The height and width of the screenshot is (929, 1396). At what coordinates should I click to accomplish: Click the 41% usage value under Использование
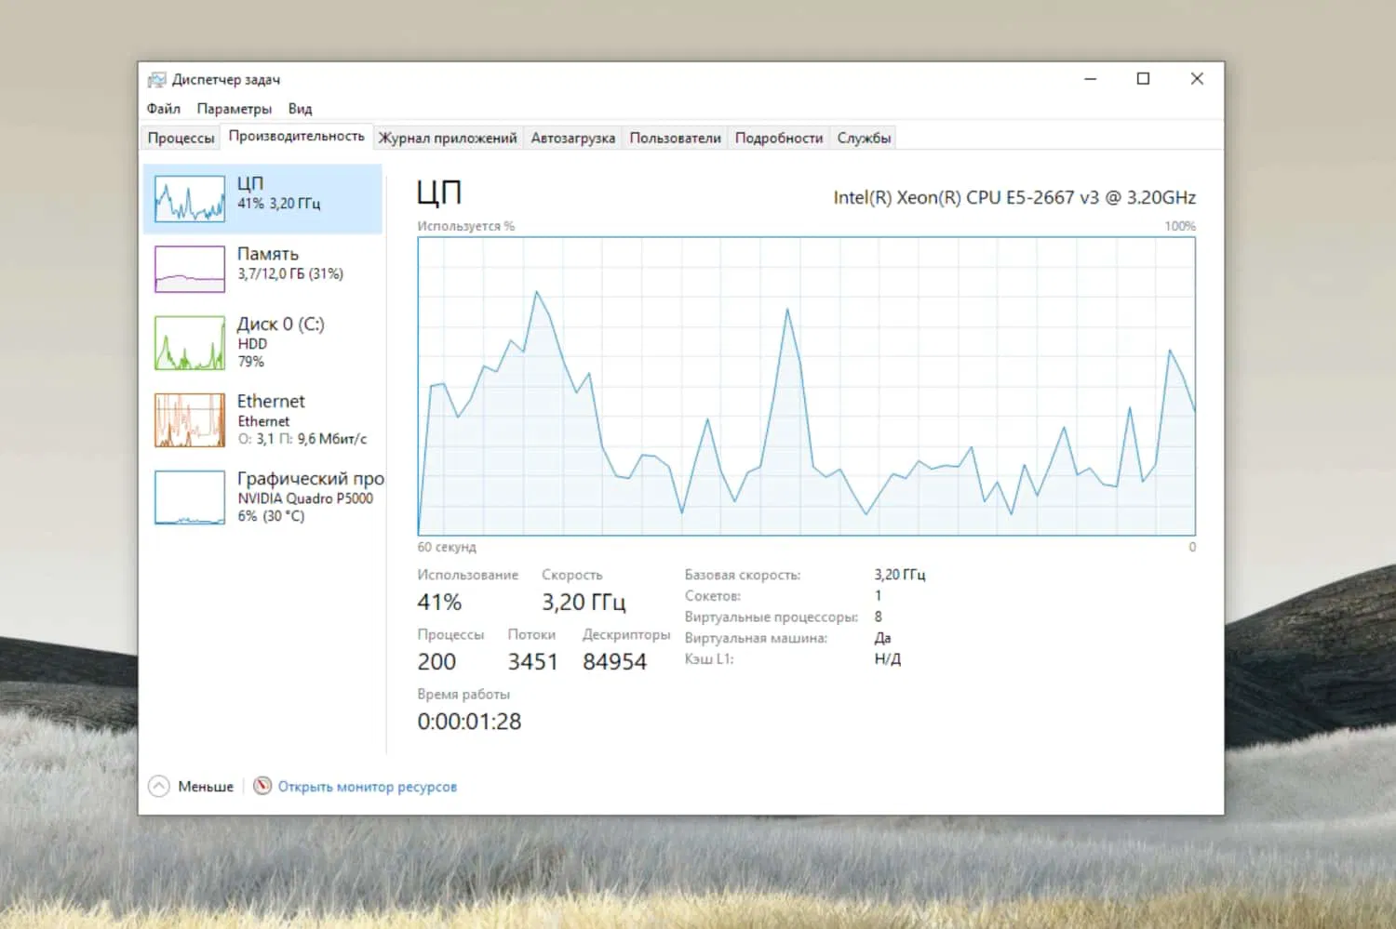click(439, 602)
